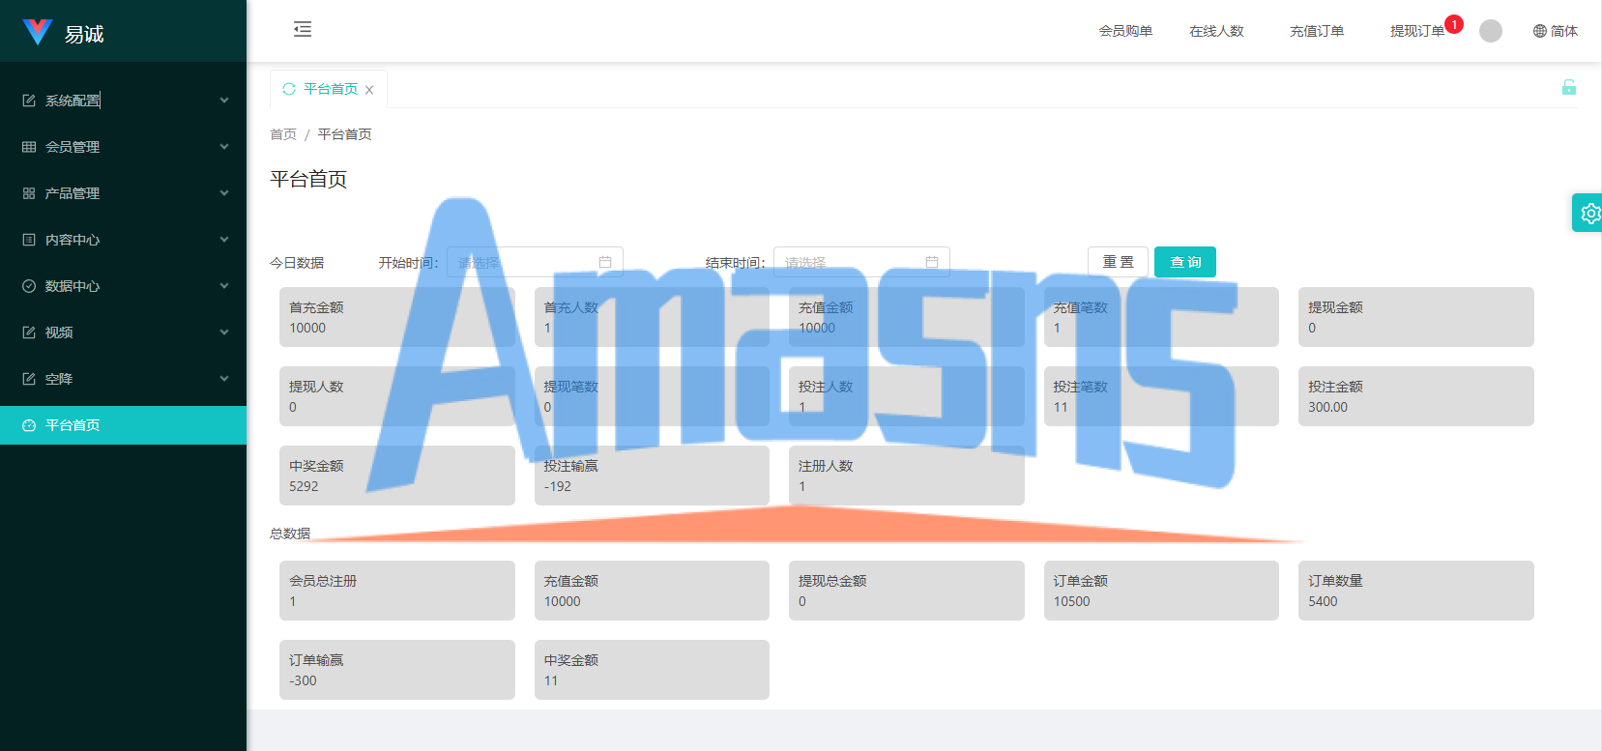Viewport: 1602px width, 751px height.
Task: Click the 提现金额 stat card
Action: coord(1416,317)
